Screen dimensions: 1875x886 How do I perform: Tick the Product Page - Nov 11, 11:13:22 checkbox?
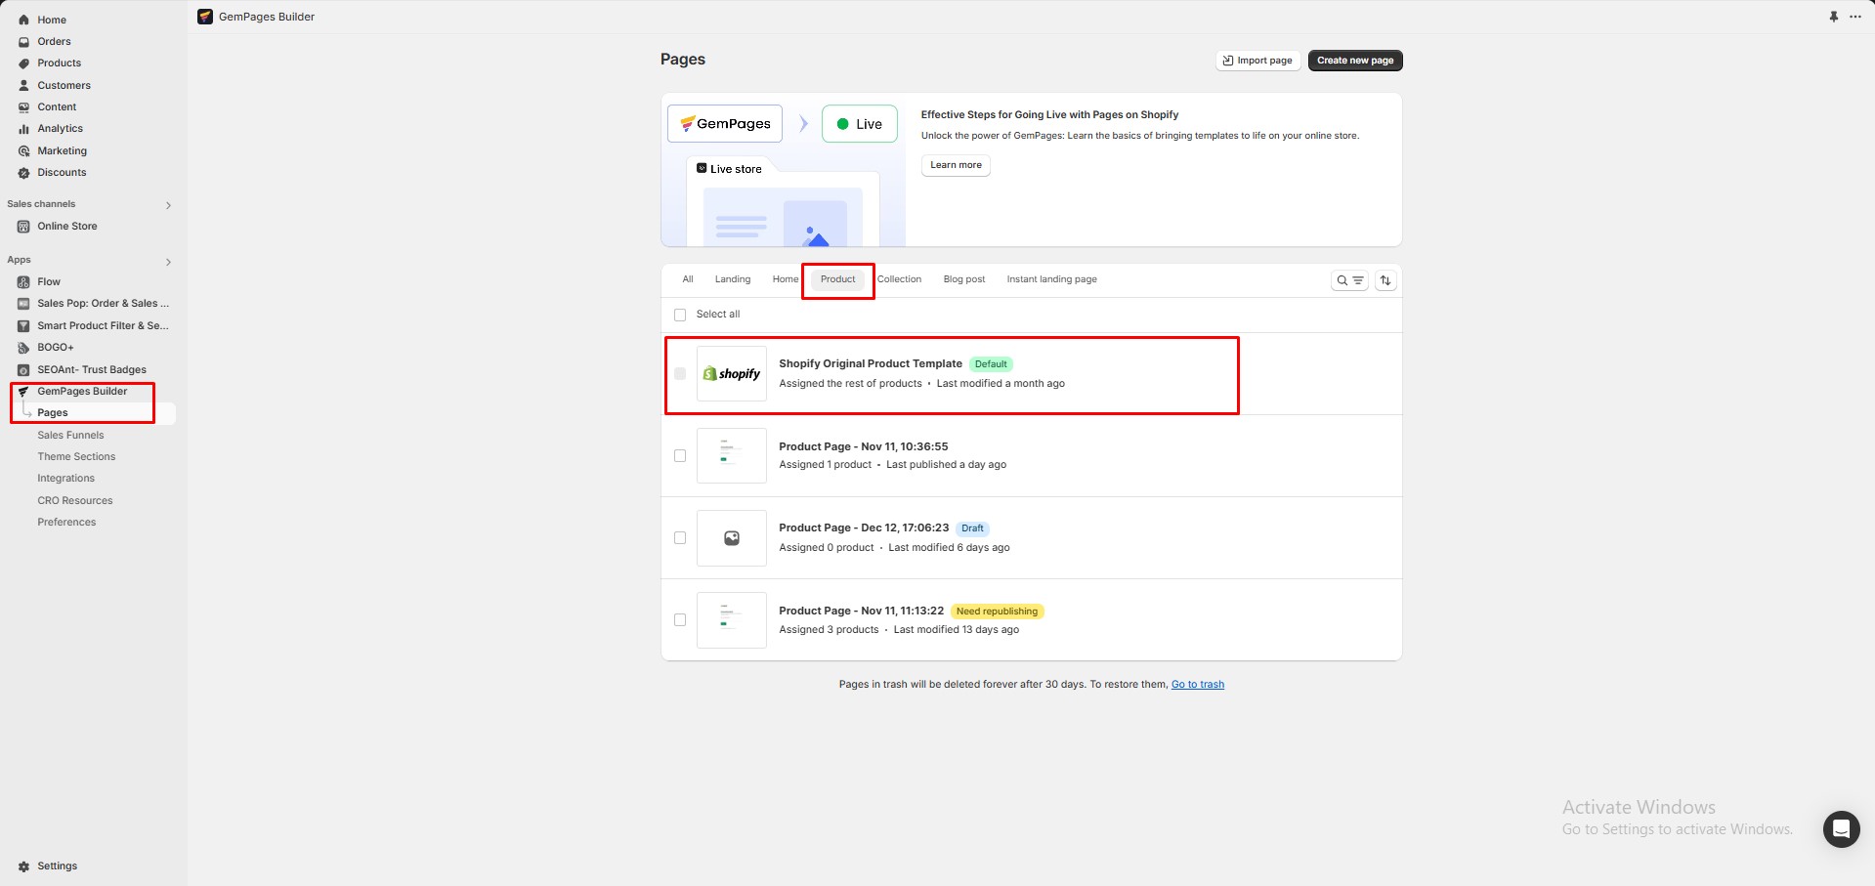(679, 619)
